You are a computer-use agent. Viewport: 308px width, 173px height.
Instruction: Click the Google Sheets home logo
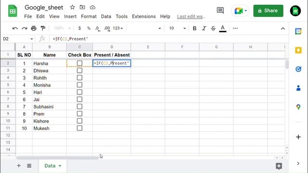(x=13, y=11)
